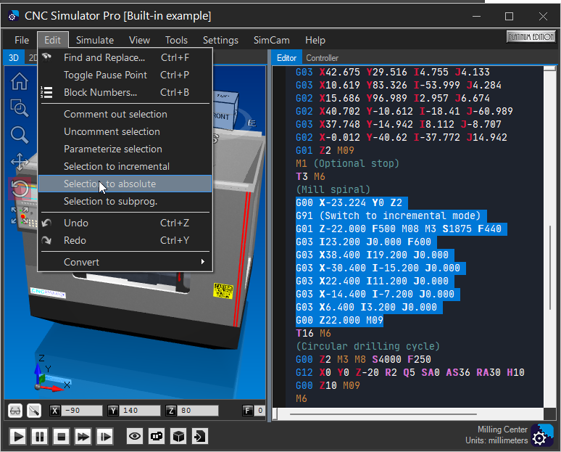Choose Redo in Edit menu
Image resolution: width=561 pixels, height=452 pixels.
click(x=125, y=240)
